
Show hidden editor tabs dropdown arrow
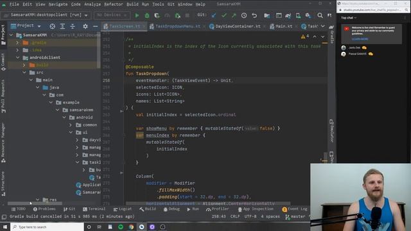[x=323, y=26]
